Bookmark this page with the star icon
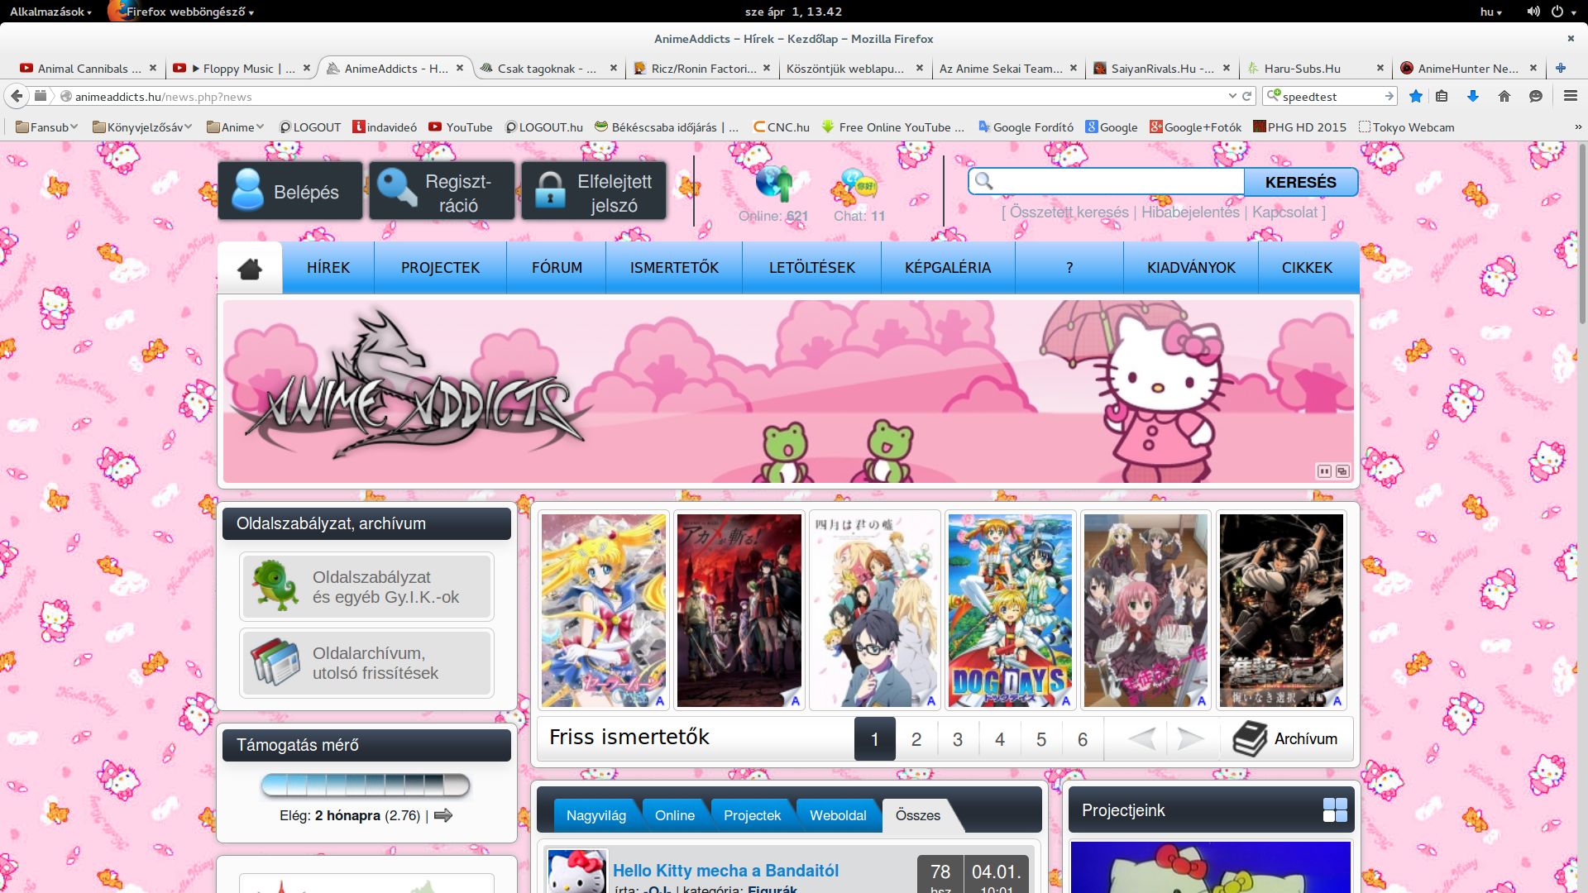 pyautogui.click(x=1416, y=97)
